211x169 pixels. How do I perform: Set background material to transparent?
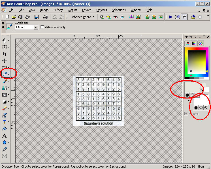tap(206, 108)
